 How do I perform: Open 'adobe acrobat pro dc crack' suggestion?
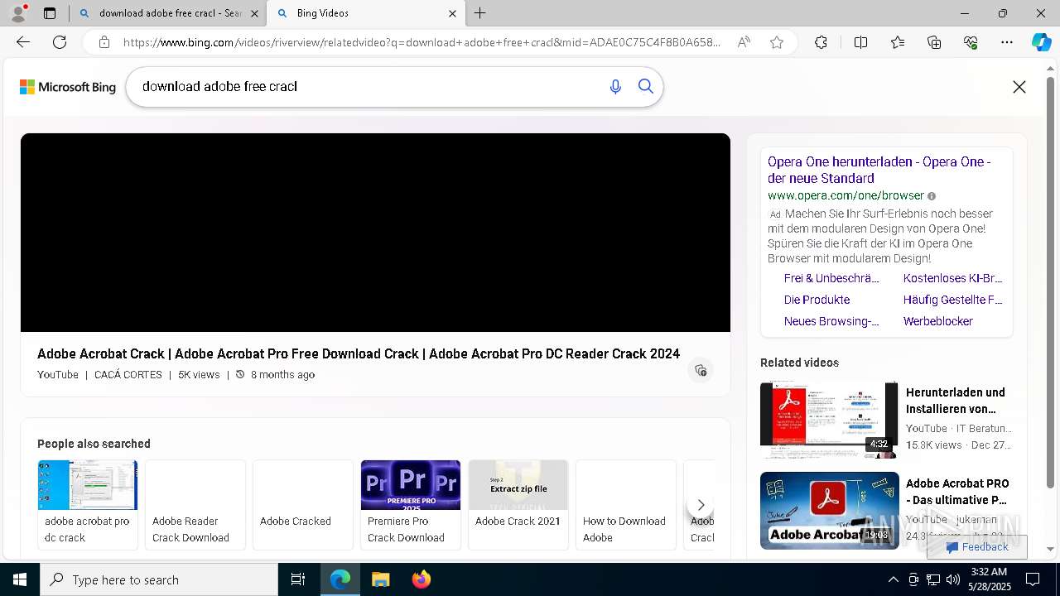click(88, 505)
